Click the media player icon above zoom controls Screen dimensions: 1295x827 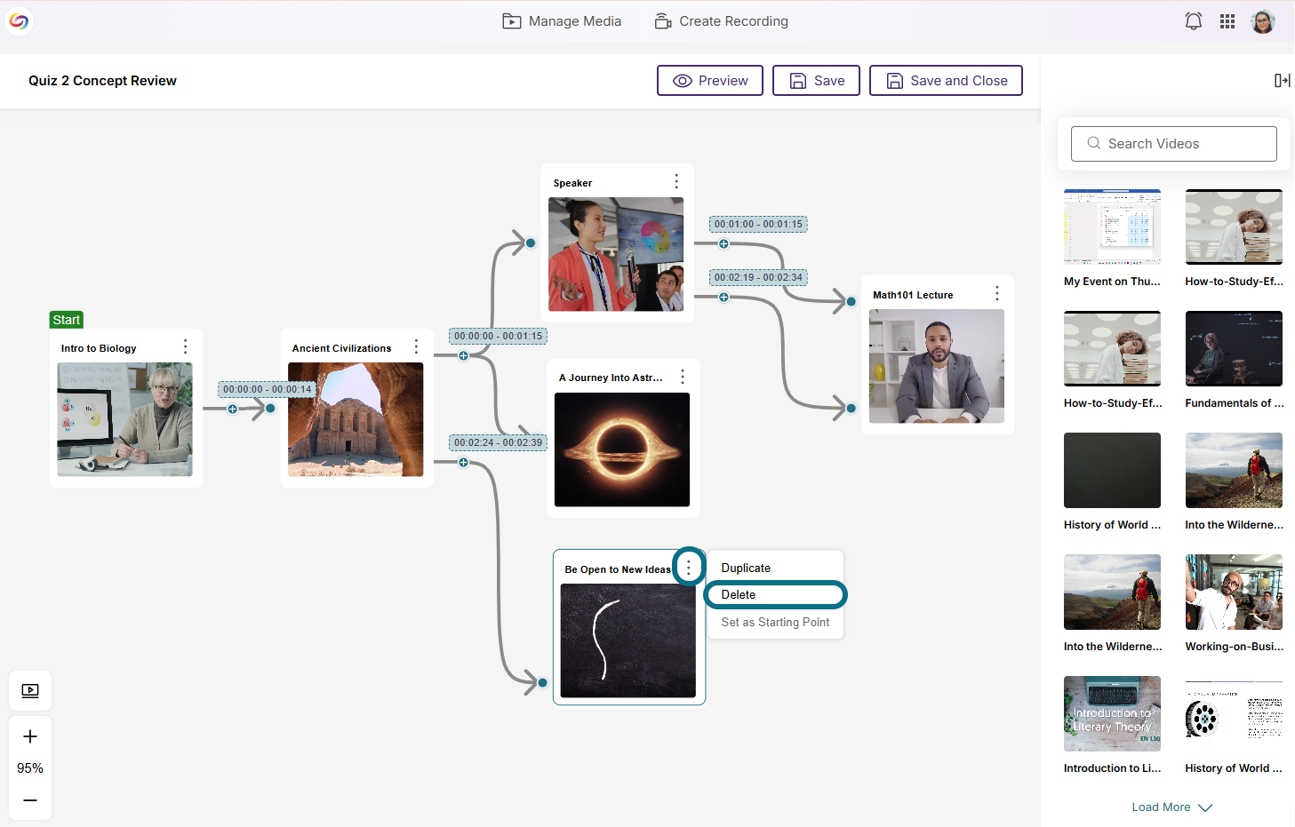coord(30,691)
